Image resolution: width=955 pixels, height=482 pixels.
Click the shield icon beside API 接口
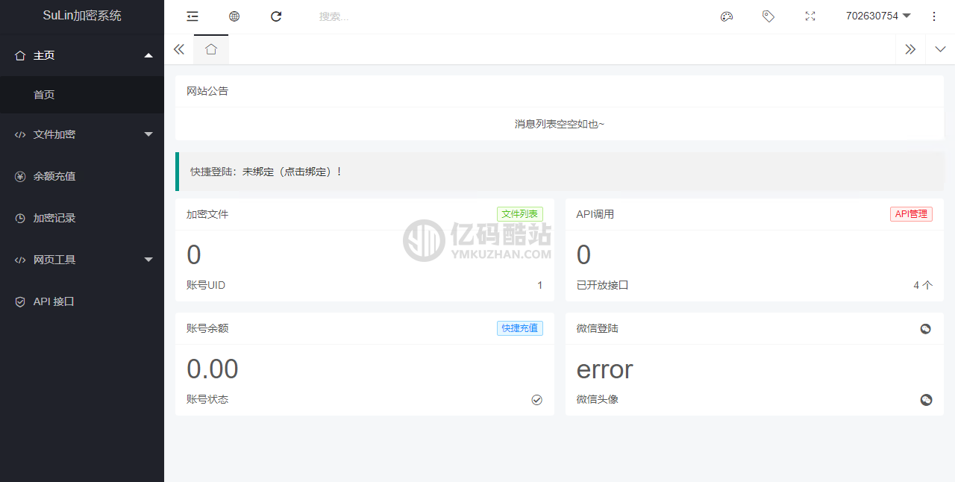click(x=20, y=301)
